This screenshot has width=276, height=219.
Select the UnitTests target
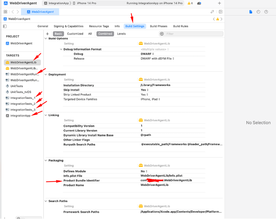click(17, 86)
